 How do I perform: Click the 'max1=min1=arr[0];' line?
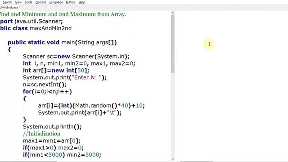click(x=52, y=141)
